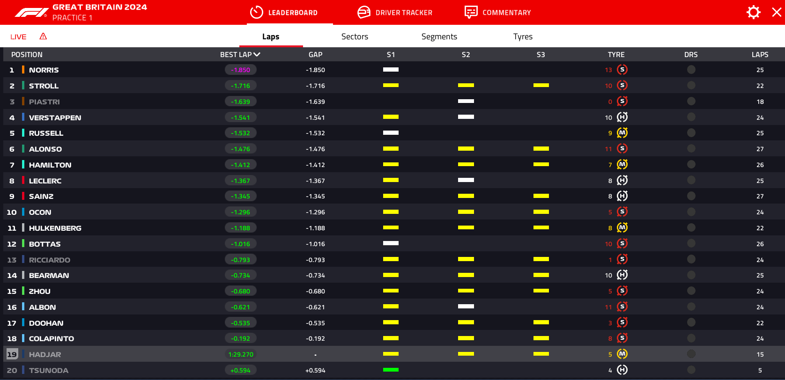Click the Leaderboard stopwatch icon
Image resolution: width=785 pixels, height=380 pixels.
tap(257, 12)
